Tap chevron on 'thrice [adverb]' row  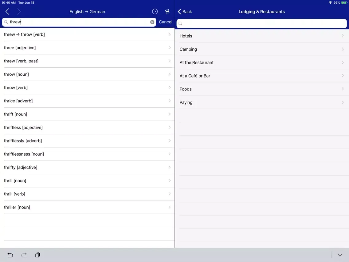point(170,101)
